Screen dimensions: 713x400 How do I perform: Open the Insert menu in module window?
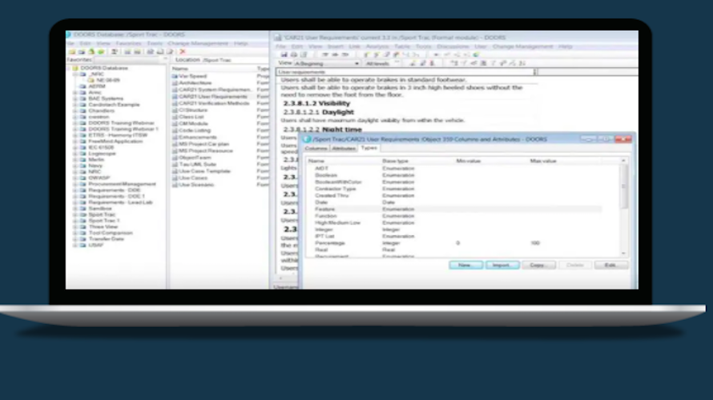pos(335,46)
